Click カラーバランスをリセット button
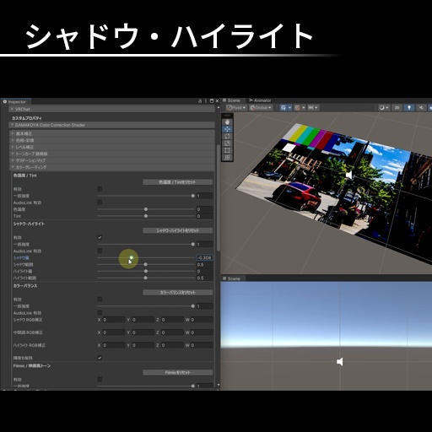 pos(178,293)
